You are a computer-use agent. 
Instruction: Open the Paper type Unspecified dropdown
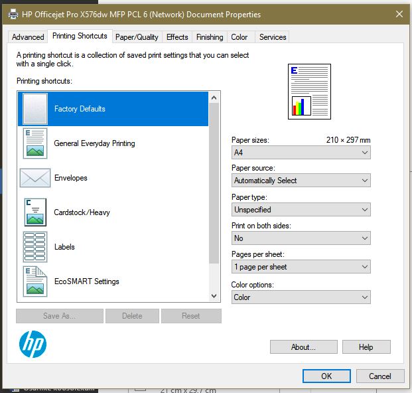301,210
